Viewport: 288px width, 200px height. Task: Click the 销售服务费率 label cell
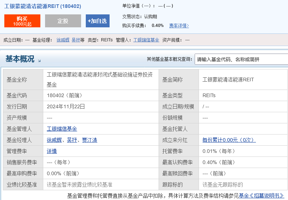[23, 163]
